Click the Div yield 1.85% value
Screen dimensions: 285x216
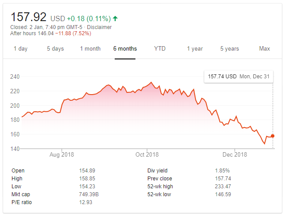point(222,171)
